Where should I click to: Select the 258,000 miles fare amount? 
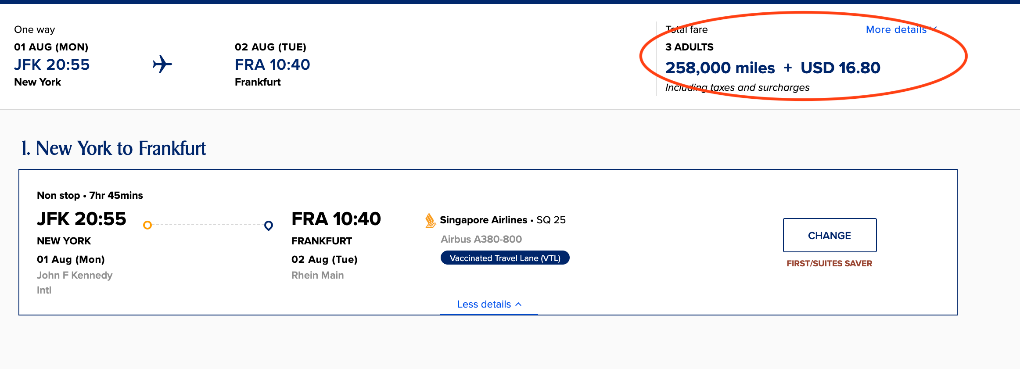click(x=720, y=68)
